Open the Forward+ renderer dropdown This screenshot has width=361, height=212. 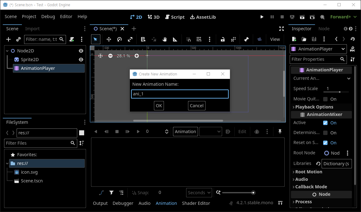(343, 17)
